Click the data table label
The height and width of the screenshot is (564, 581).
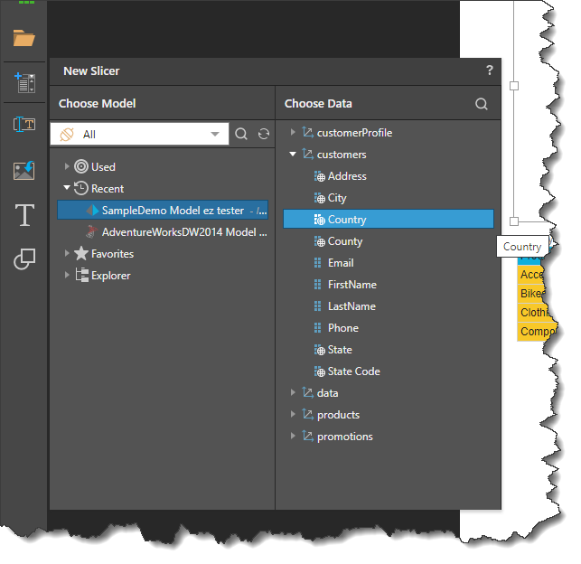[328, 393]
